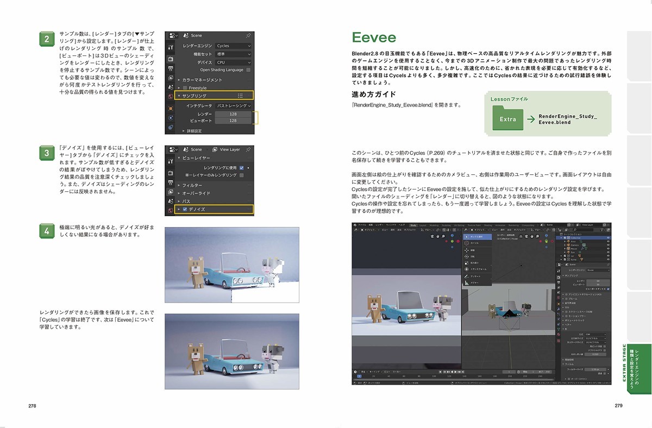
Task: Click the フィルターサイズ field in Eevee panel
Action: (x=595, y=369)
